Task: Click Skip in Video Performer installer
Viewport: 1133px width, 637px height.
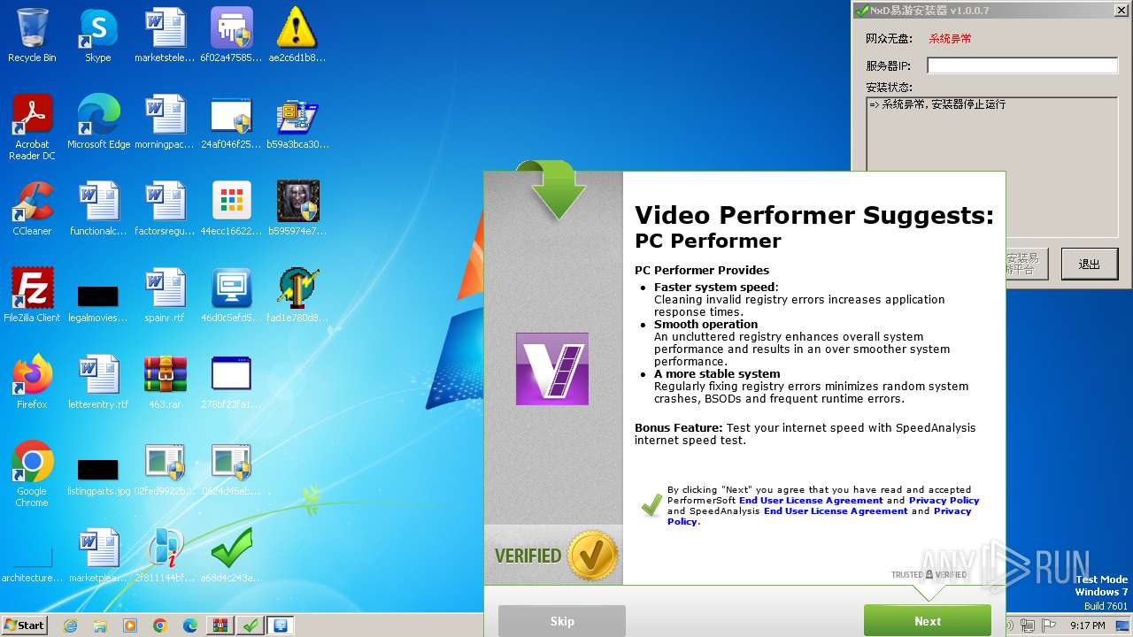Action: click(x=562, y=621)
